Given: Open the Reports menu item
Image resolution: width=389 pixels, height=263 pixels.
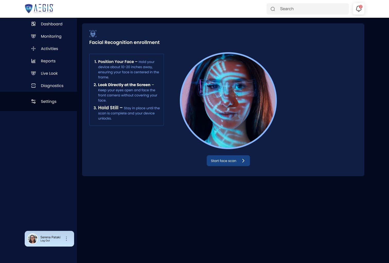Looking at the screenshot, I should tap(48, 61).
